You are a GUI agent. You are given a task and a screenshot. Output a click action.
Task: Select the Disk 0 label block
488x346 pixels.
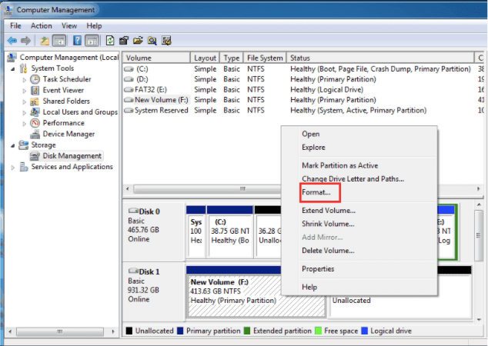(x=154, y=231)
